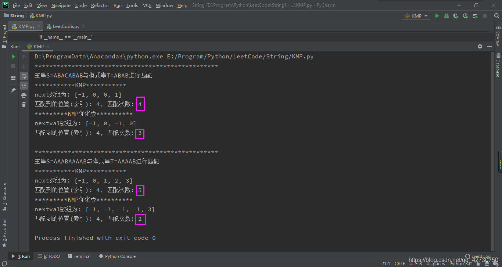Open the KMP run configuration dropdown
Viewport: 502px width, 267px height.
pos(416,16)
